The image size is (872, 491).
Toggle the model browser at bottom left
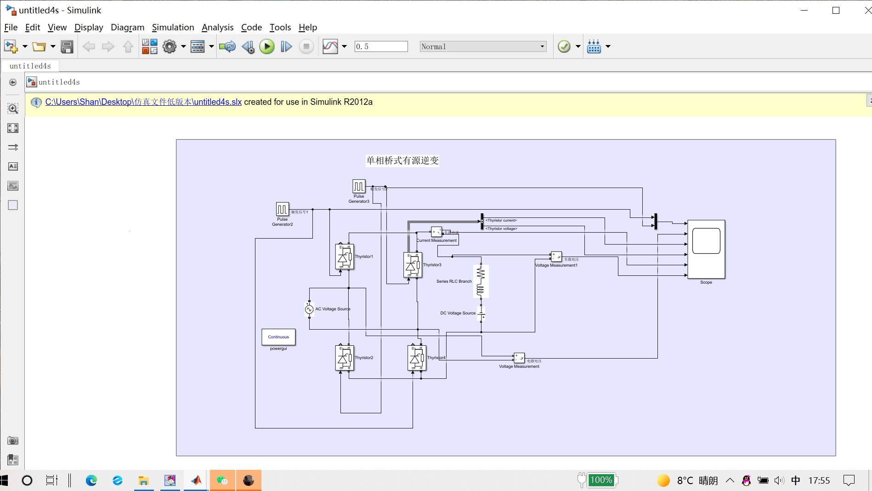[13, 460]
